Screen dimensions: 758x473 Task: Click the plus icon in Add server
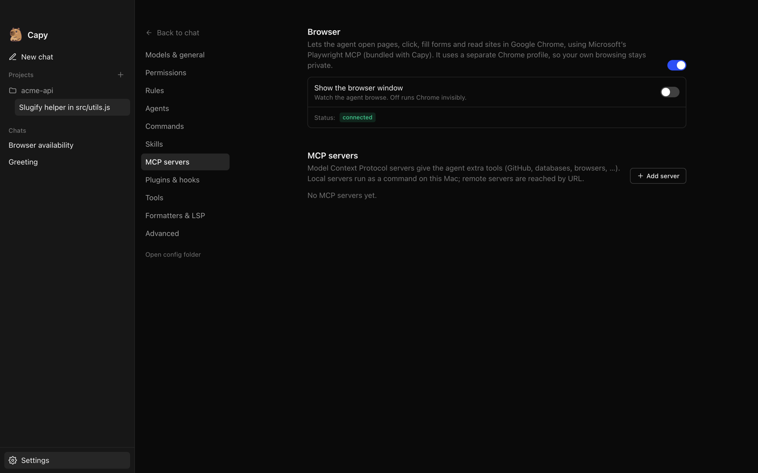click(640, 176)
